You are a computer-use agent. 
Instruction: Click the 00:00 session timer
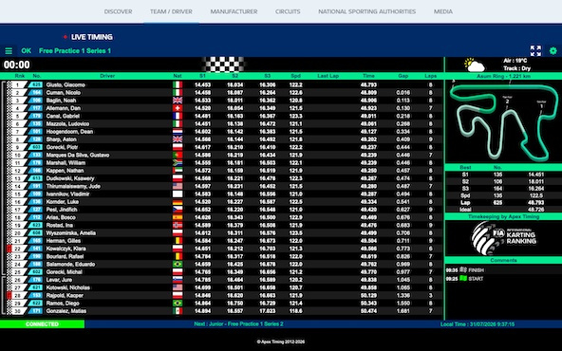16,65
